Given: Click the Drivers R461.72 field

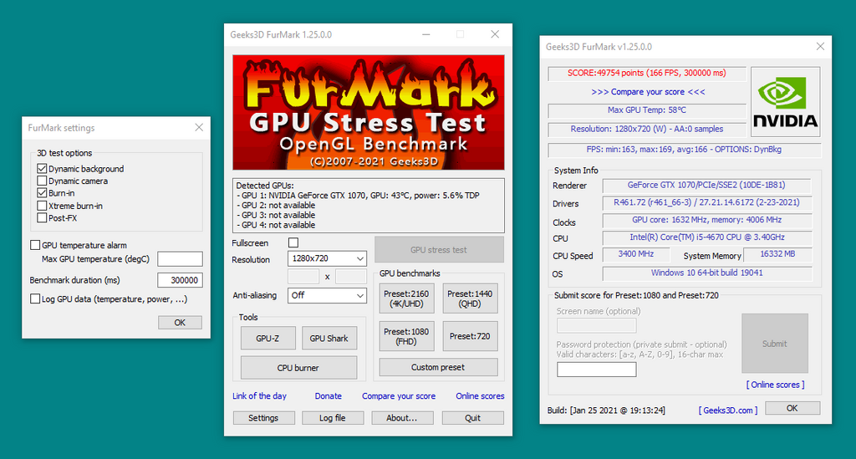Looking at the screenshot, I should [706, 202].
